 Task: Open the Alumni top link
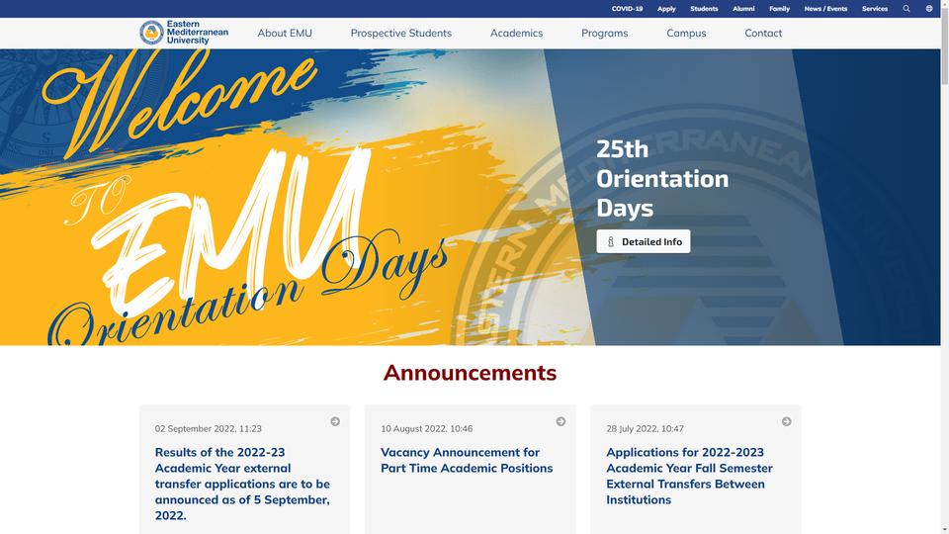pyautogui.click(x=743, y=9)
